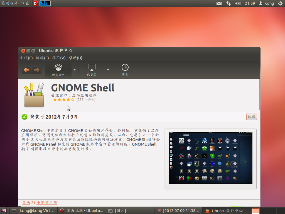The height and width of the screenshot is (214, 285).
Task: Click the GNOME Shell title heading
Action: [x=83, y=88]
